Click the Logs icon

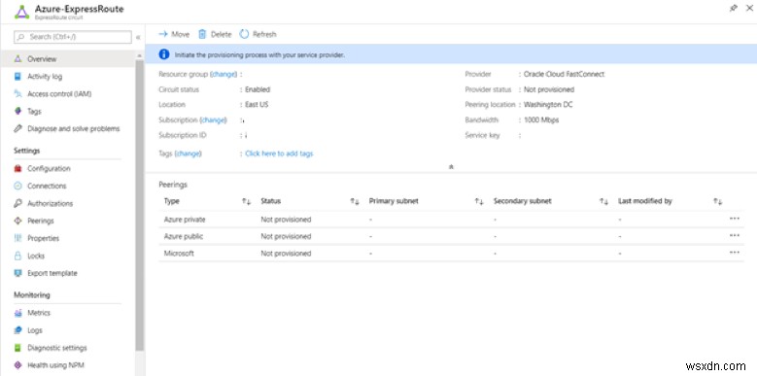point(18,330)
